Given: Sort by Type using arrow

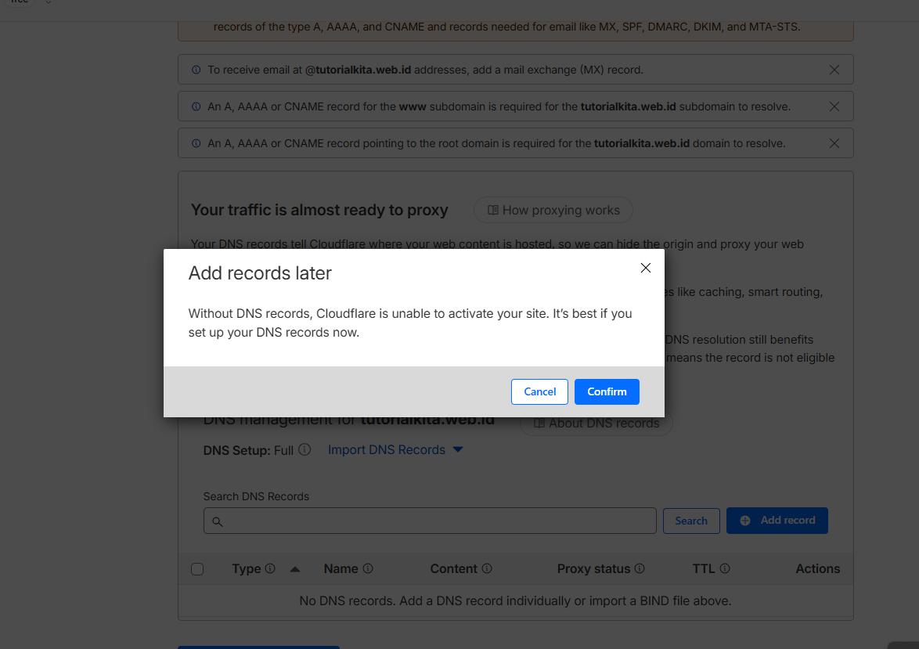Looking at the screenshot, I should click(x=295, y=568).
